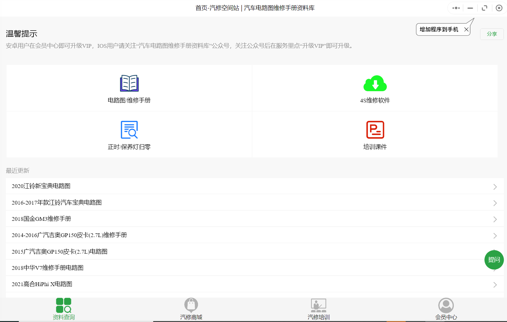The height and width of the screenshot is (322, 507).
Task: Click the 温馨提示 heading
Action: (x=22, y=34)
